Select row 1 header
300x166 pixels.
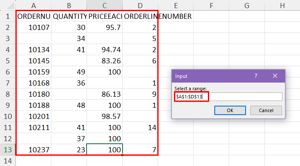click(8, 16)
